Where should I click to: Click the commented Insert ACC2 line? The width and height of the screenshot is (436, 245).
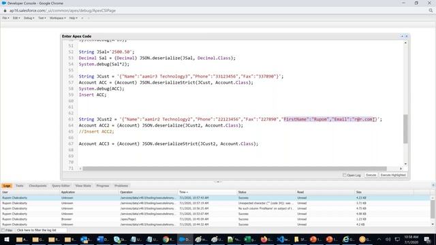96,131
